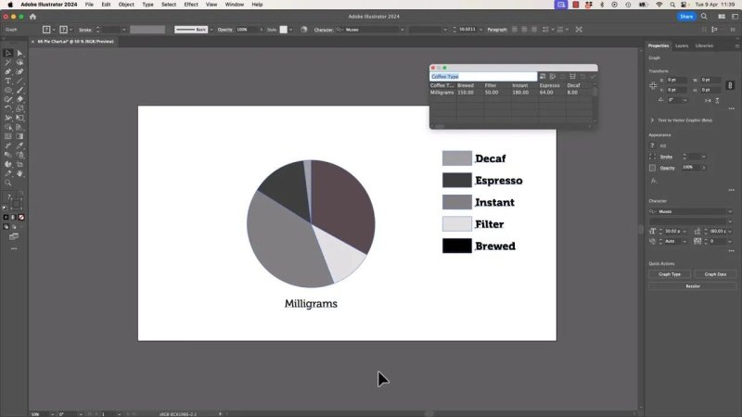Click the Style swatch in control bar
Screen dimensions: 742x417
[284, 30]
